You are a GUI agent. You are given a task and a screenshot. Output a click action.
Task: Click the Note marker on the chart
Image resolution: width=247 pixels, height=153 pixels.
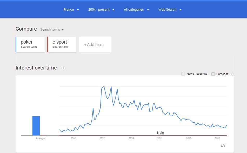tap(161, 133)
